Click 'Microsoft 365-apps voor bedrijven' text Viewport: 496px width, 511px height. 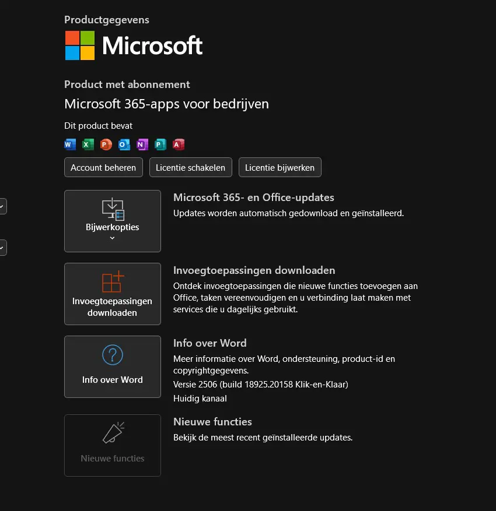(166, 104)
